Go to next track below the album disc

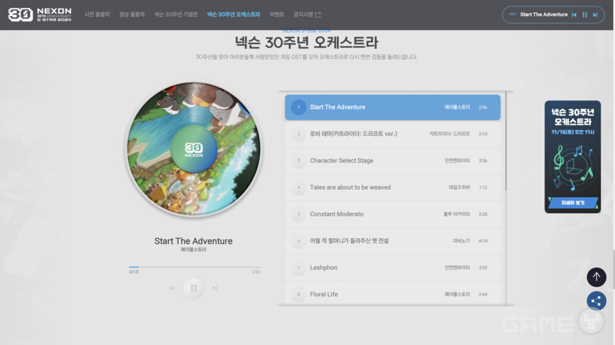[215, 289]
